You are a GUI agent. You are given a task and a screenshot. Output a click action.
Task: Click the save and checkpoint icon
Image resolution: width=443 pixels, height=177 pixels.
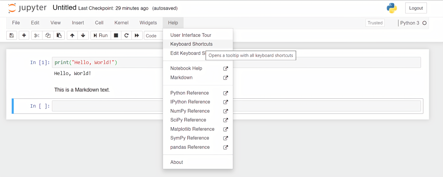(x=12, y=35)
